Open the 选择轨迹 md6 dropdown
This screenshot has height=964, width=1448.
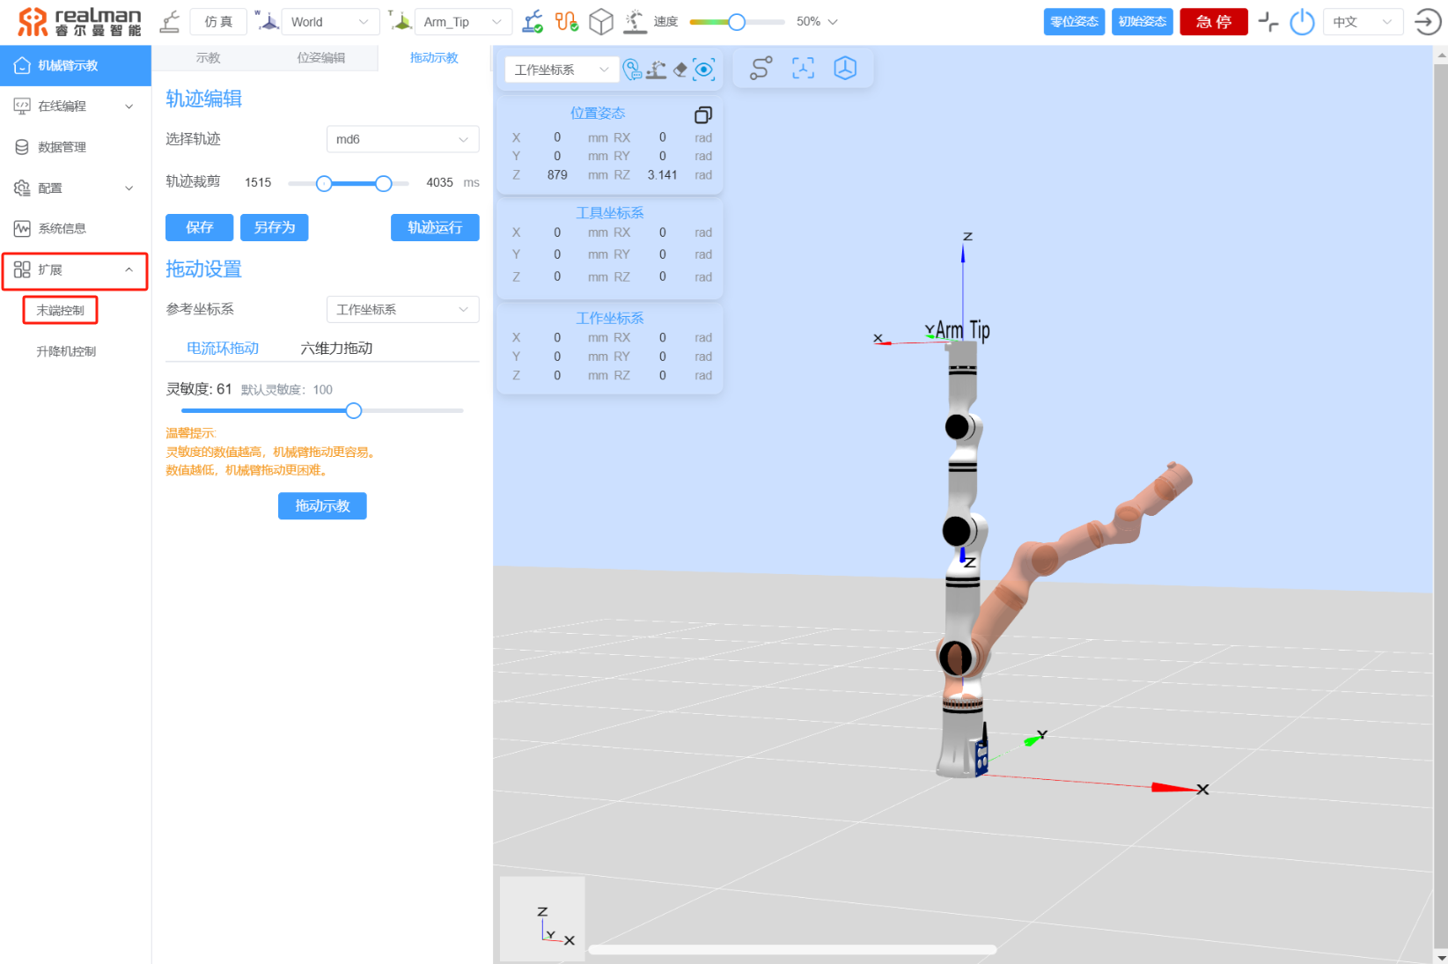tap(402, 139)
